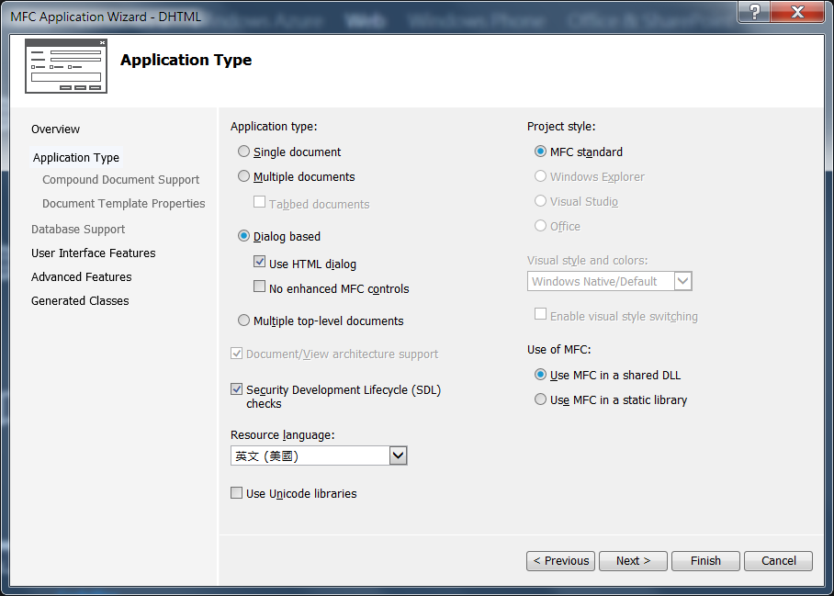Open the Application Type wizard page
This screenshot has width=834, height=596.
pos(76,157)
